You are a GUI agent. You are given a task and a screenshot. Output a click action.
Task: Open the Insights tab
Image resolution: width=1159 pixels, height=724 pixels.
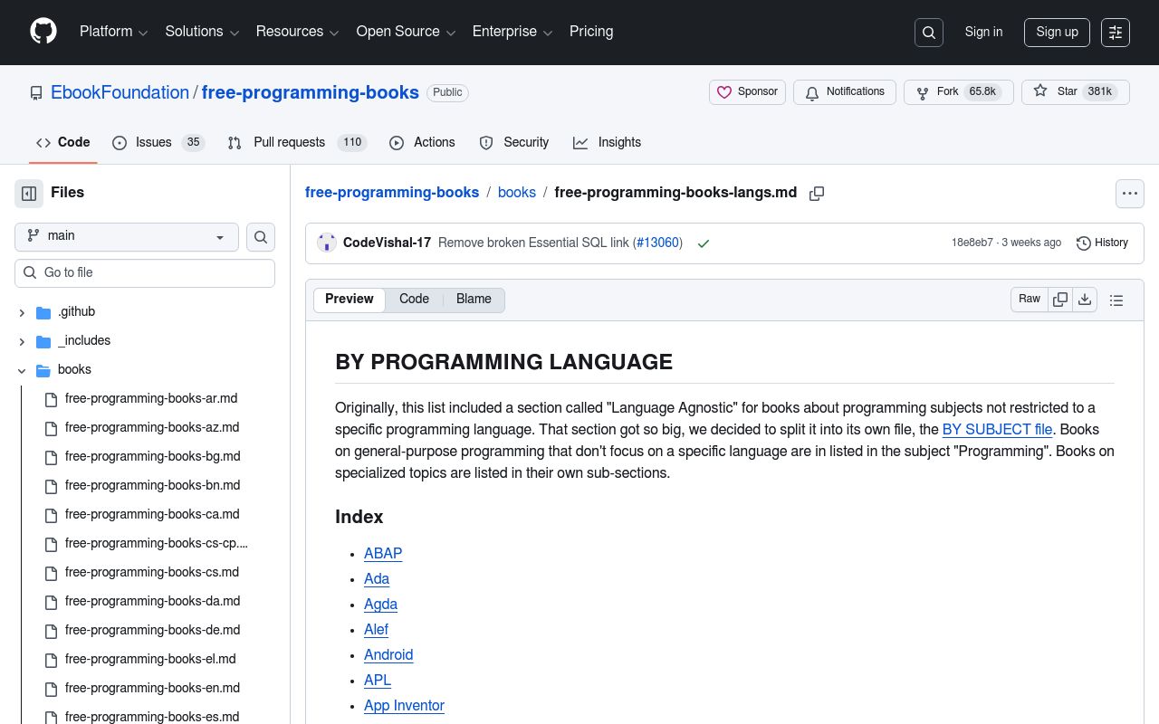pos(607,142)
